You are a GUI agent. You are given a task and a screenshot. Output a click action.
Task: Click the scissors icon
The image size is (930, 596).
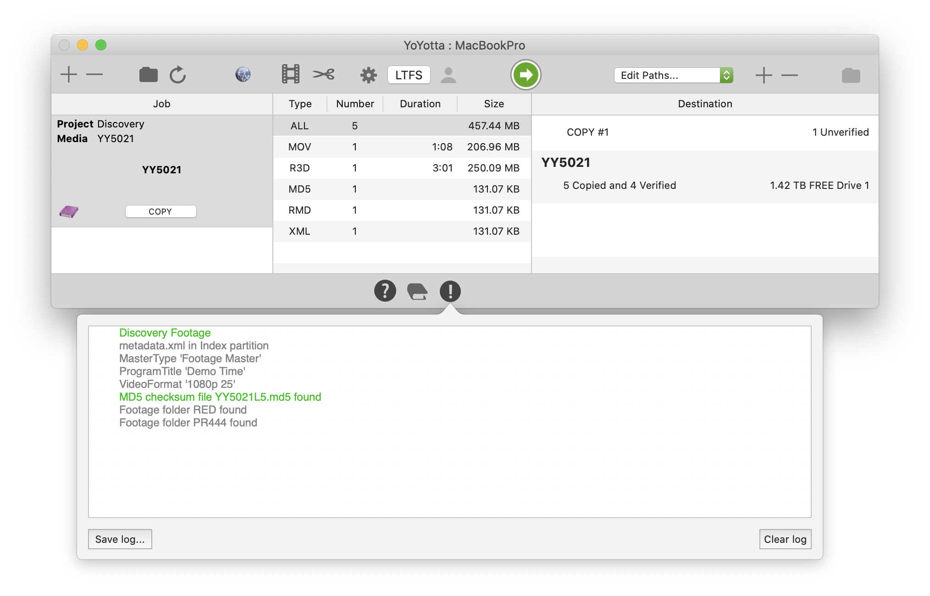[x=324, y=74]
